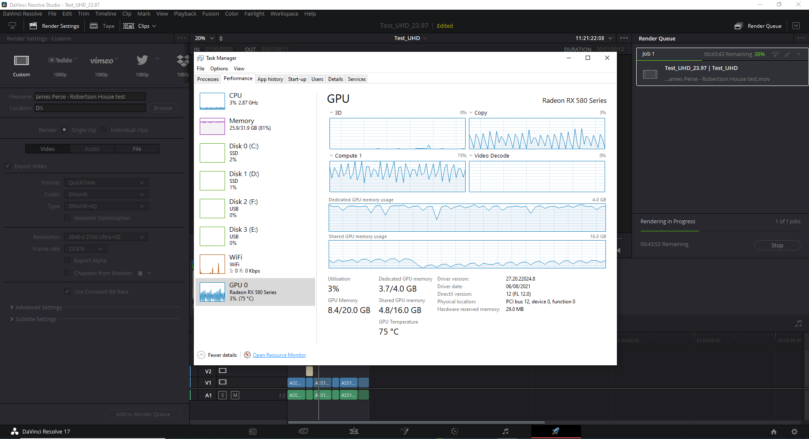The height and width of the screenshot is (439, 809).
Task: Expand the right-side toolbar chevron
Action: pyautogui.click(x=796, y=26)
